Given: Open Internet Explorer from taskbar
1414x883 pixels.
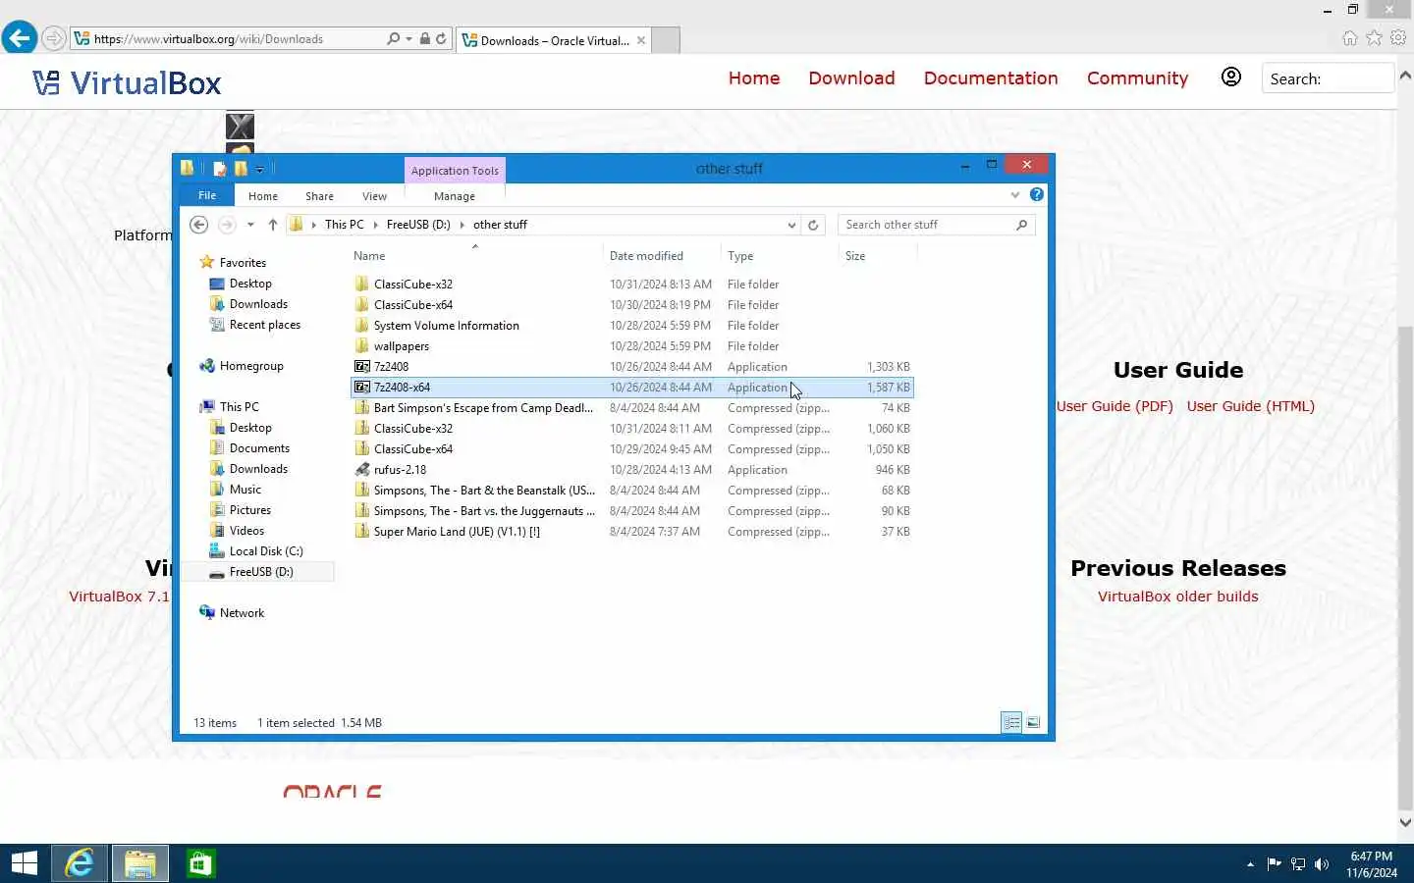Looking at the screenshot, I should [x=80, y=863].
